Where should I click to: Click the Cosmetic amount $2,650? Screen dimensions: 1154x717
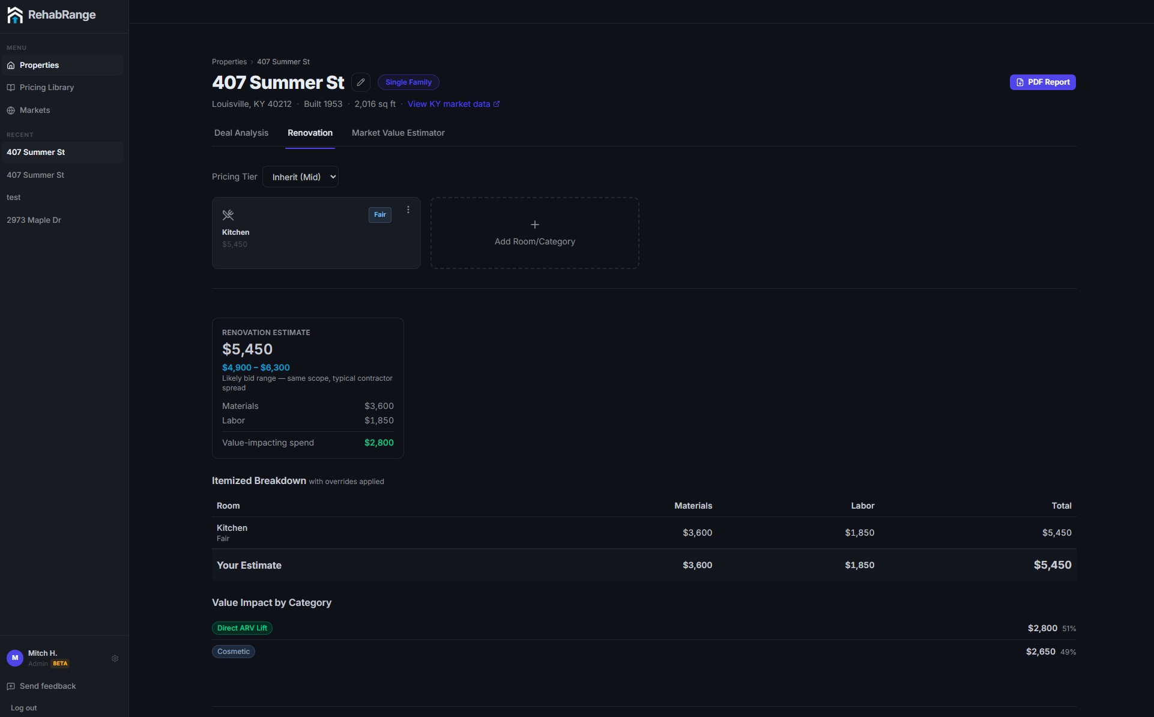coord(1041,652)
